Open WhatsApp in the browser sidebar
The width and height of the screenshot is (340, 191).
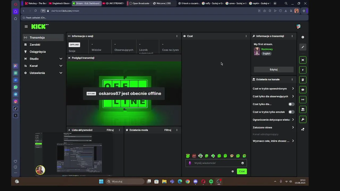click(x=16, y=87)
